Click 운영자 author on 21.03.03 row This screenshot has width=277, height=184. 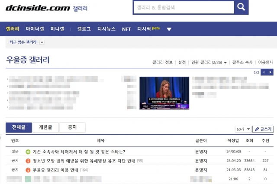click(201, 170)
